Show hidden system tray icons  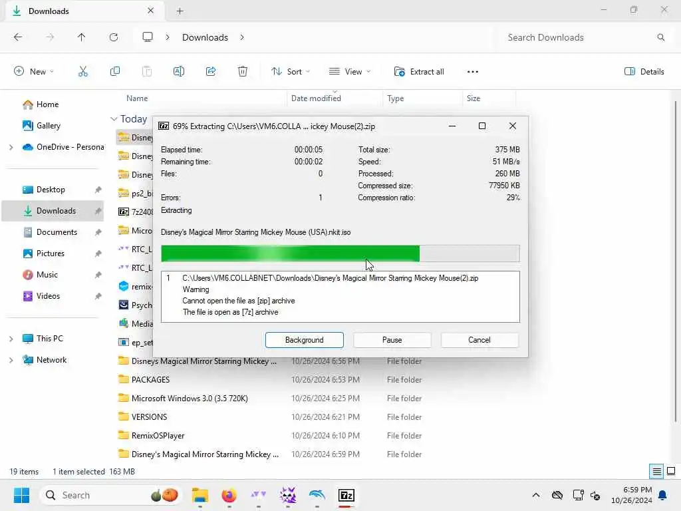(x=536, y=495)
